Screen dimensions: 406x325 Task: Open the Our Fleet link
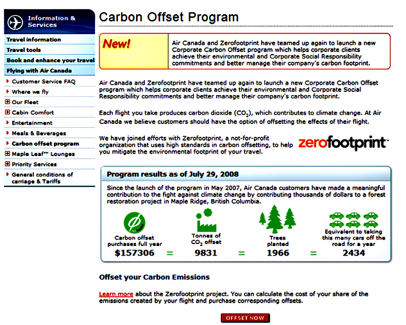(x=25, y=102)
